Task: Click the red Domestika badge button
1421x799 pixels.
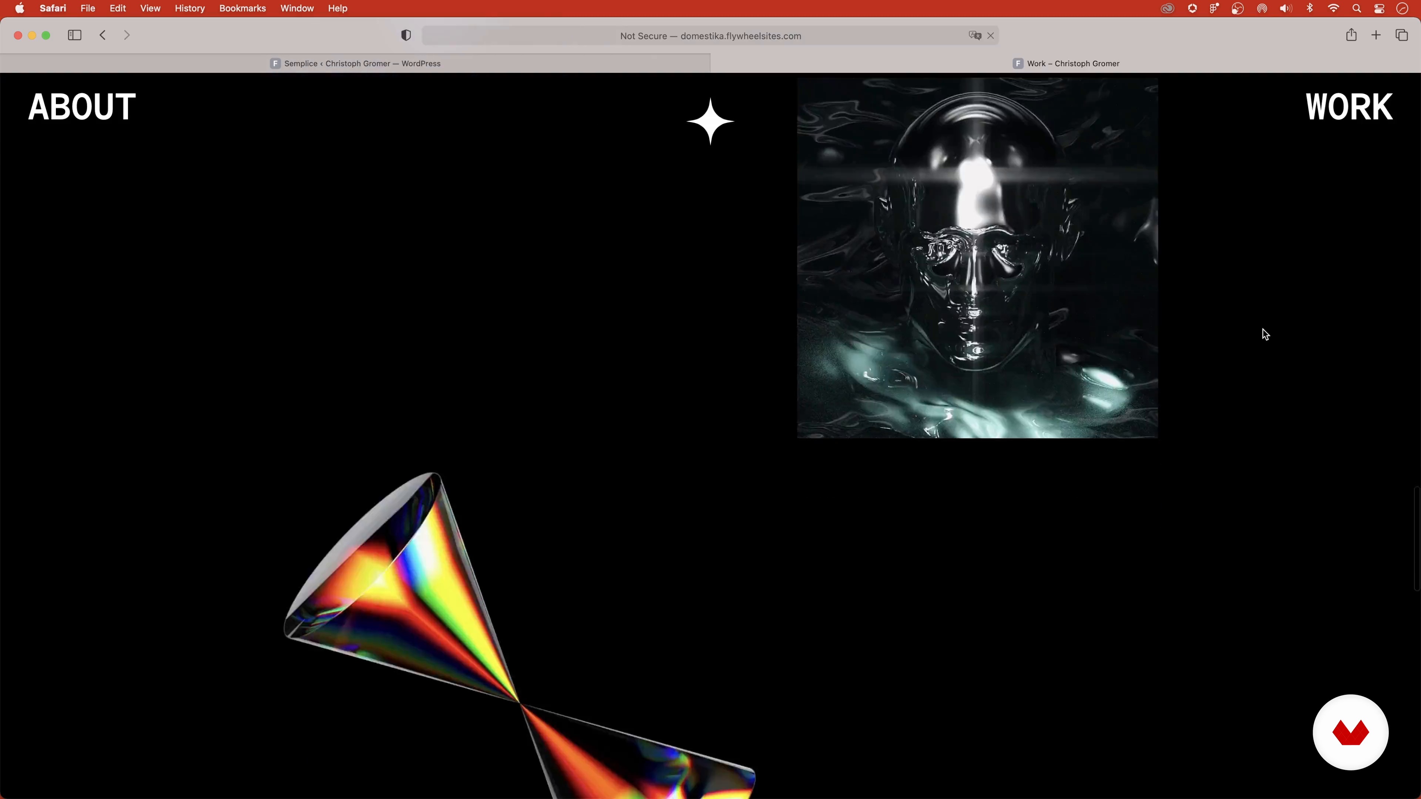Action: [1350, 732]
